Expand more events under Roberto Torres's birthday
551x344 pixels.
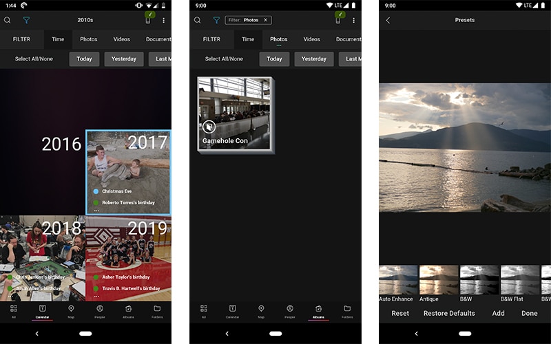[x=96, y=210]
